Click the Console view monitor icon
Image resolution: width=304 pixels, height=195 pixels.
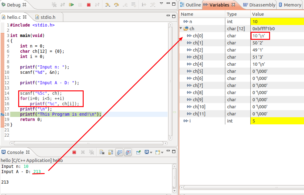tap(3, 152)
